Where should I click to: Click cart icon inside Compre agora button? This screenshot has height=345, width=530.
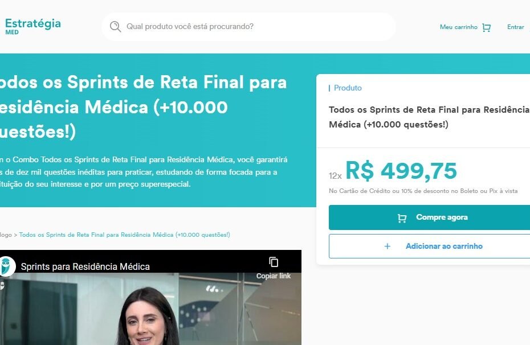402,218
